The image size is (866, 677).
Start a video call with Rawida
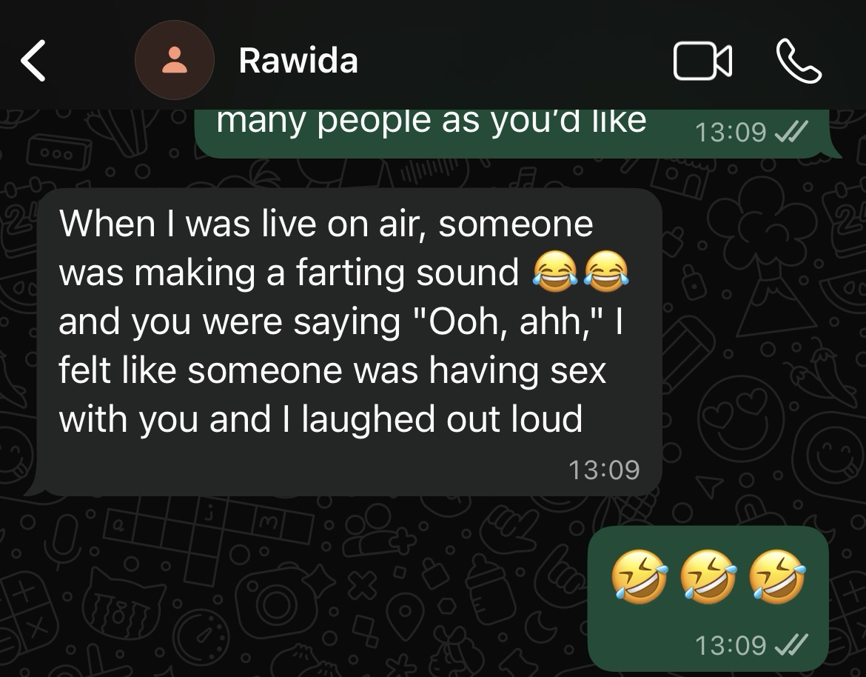click(702, 61)
